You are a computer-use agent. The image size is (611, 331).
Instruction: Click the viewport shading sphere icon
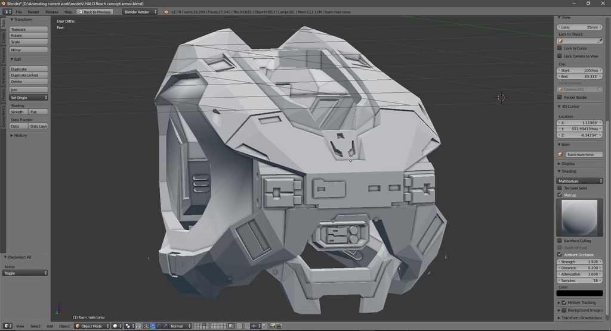point(116,326)
